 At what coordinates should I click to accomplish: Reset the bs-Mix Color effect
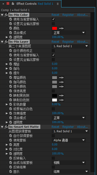[x=55, y=15]
